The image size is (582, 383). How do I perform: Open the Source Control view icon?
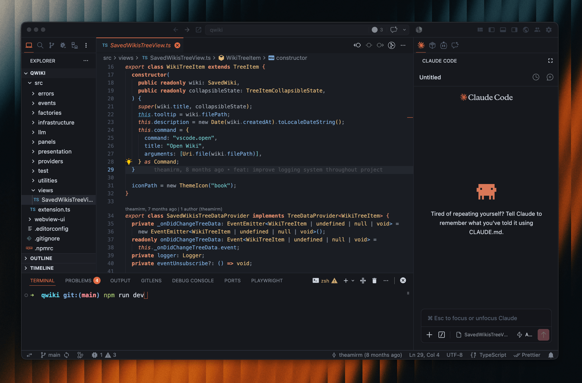(x=52, y=45)
